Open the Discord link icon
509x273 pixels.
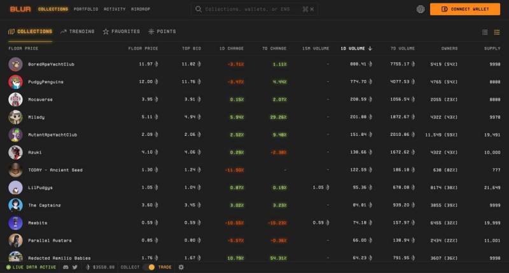point(66,267)
